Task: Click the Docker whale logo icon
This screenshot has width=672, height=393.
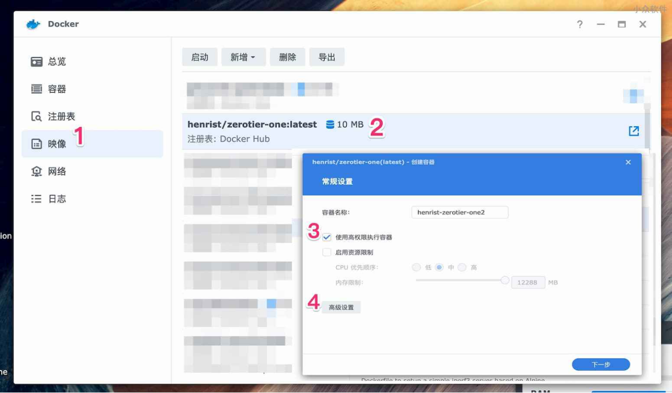Action: tap(33, 24)
